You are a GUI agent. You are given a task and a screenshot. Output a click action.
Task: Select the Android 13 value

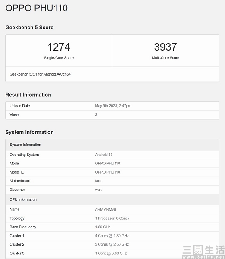click(104, 155)
